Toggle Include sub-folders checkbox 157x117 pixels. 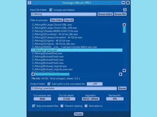click(51, 10)
